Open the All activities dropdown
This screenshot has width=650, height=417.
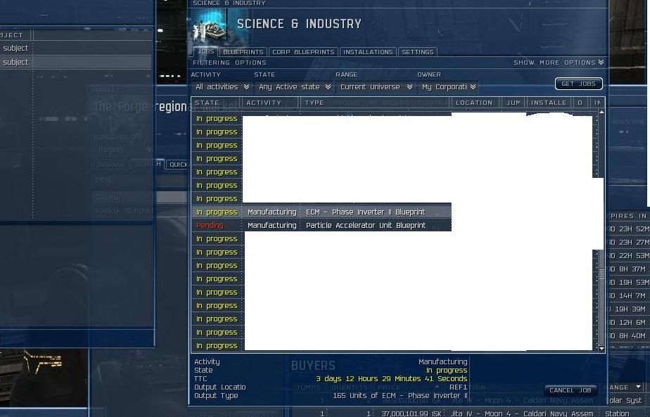tap(222, 86)
